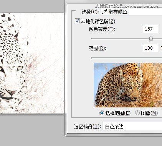Open the 选择 sampled colors dropdown
This screenshot has width=162, height=146.
[132, 12]
